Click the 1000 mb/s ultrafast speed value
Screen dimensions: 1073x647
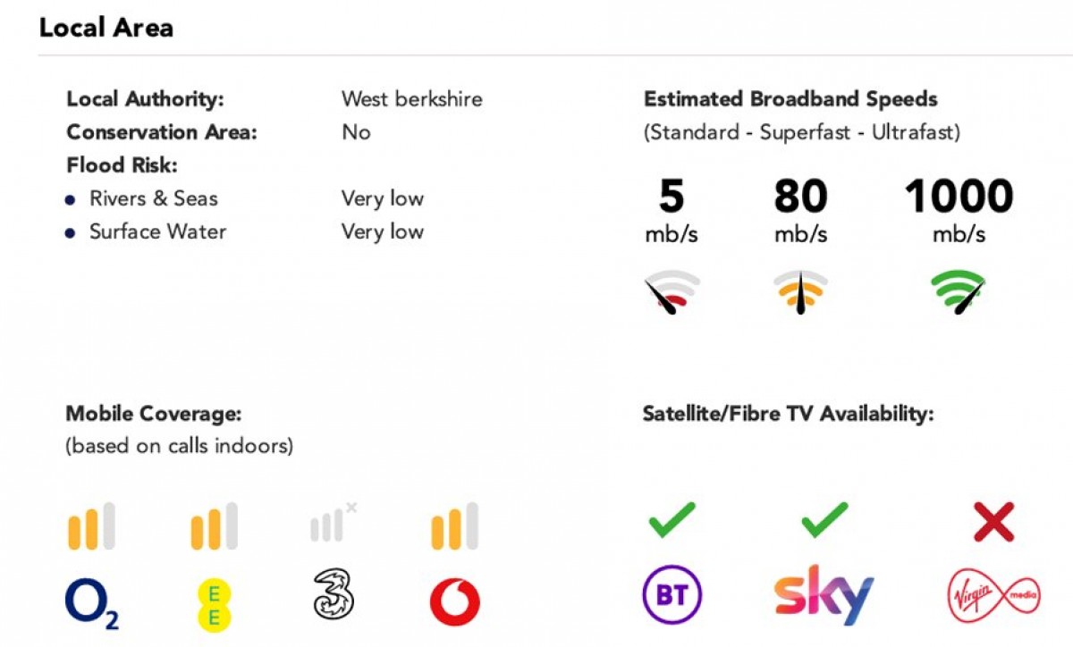pos(959,197)
